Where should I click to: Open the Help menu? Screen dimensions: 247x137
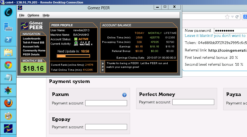[46, 15]
